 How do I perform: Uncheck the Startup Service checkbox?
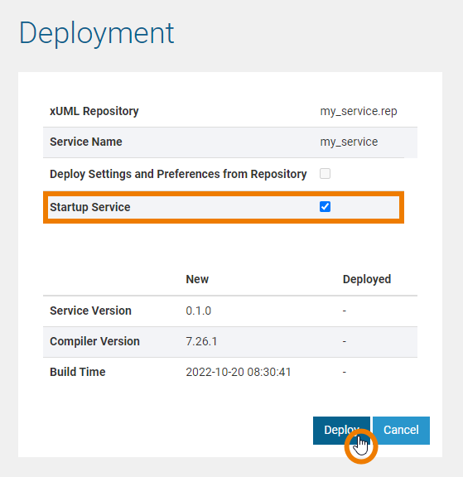click(x=325, y=207)
